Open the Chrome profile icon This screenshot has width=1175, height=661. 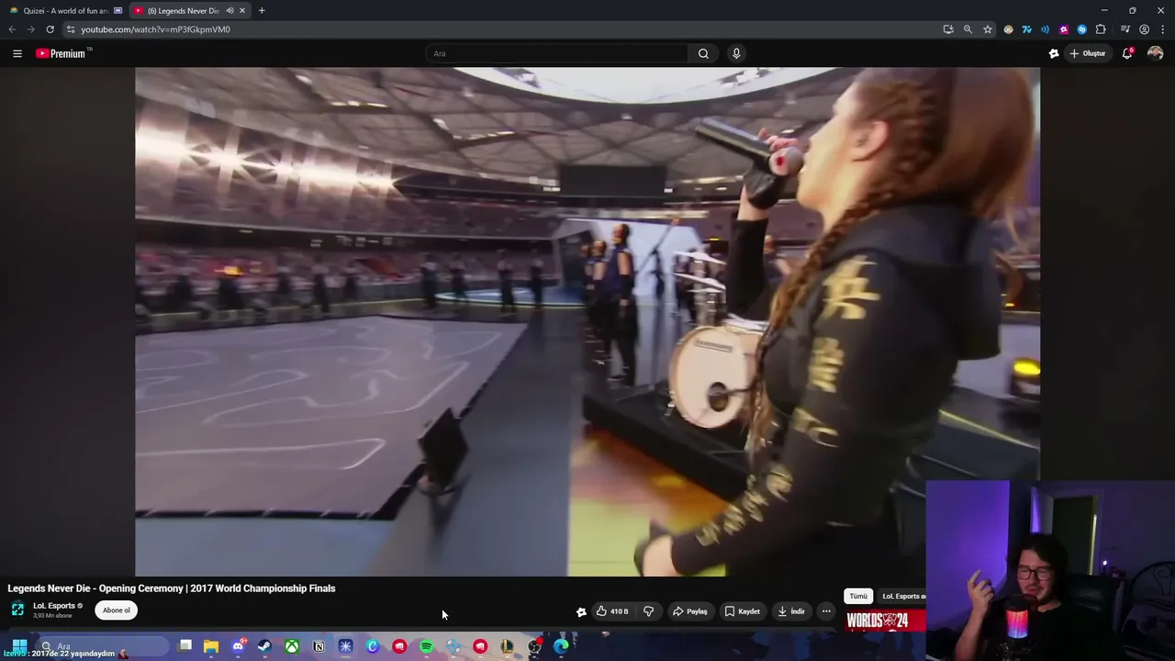[x=1144, y=29]
